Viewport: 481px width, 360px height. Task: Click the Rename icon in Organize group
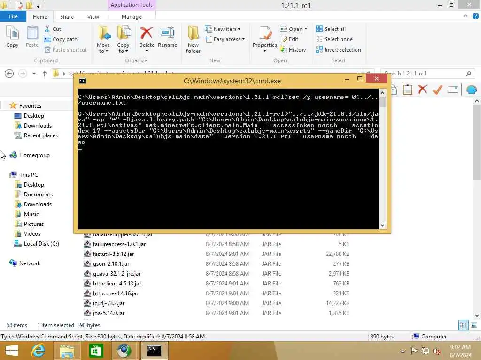(167, 33)
